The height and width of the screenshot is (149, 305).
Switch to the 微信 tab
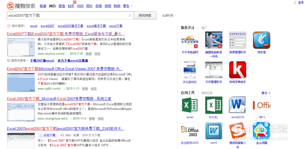point(62,6)
